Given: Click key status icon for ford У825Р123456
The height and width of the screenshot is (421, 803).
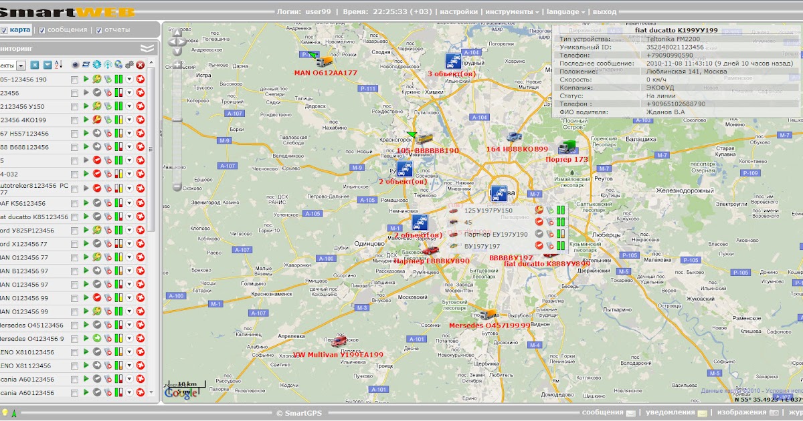Looking at the screenshot, I should (96, 231).
